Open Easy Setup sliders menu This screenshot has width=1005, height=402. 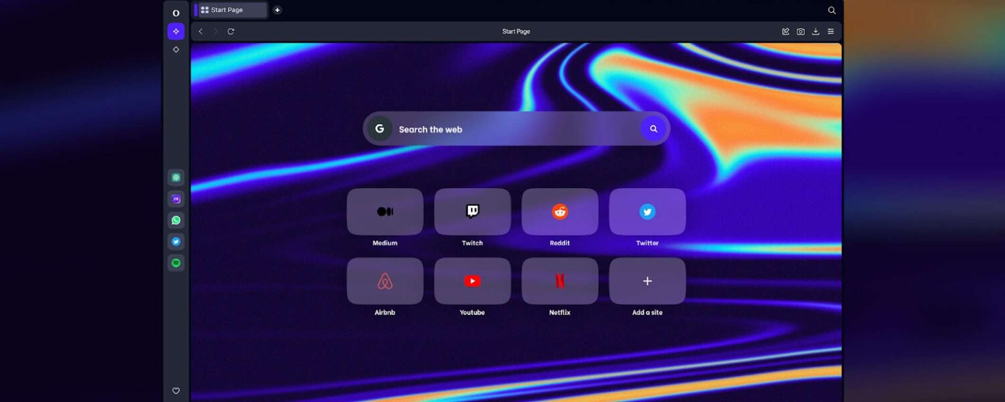[x=831, y=31]
